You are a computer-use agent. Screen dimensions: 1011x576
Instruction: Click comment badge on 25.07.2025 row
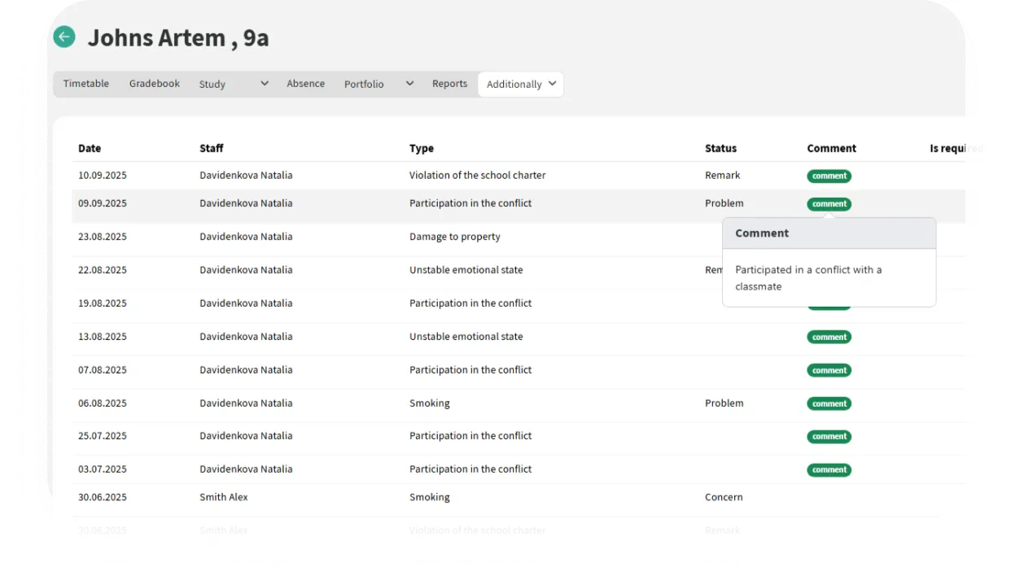(x=829, y=437)
